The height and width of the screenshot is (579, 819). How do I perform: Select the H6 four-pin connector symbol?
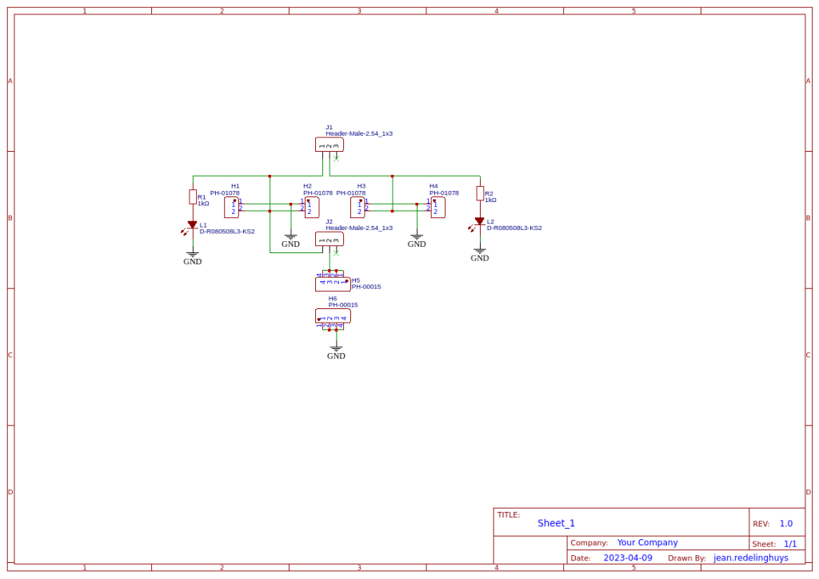333,316
